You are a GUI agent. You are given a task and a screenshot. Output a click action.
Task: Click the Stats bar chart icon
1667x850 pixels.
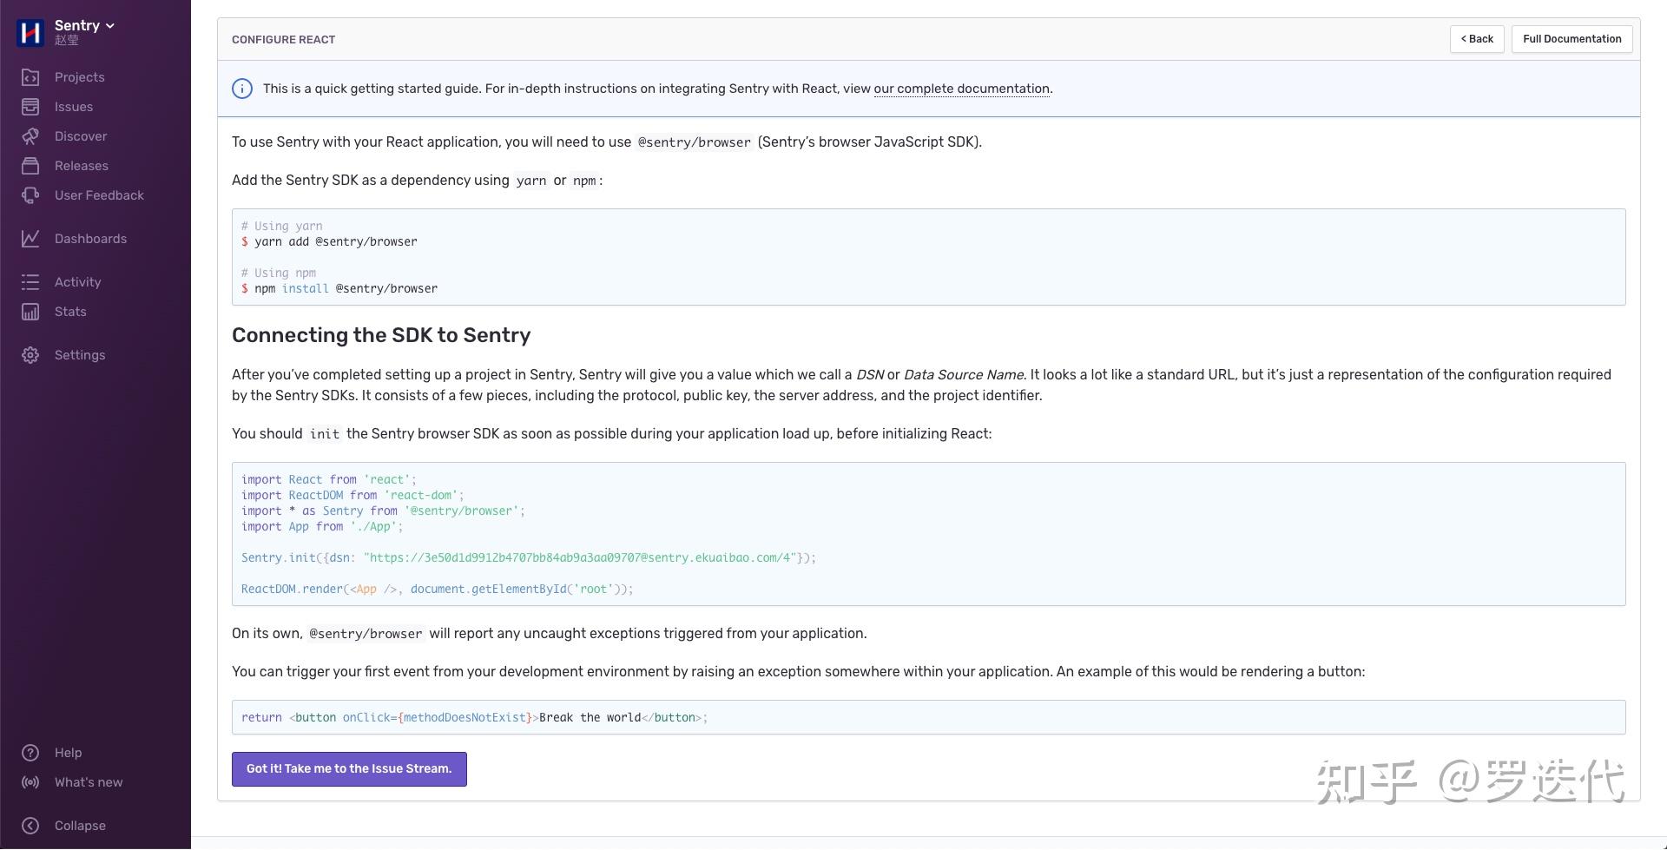[30, 312]
